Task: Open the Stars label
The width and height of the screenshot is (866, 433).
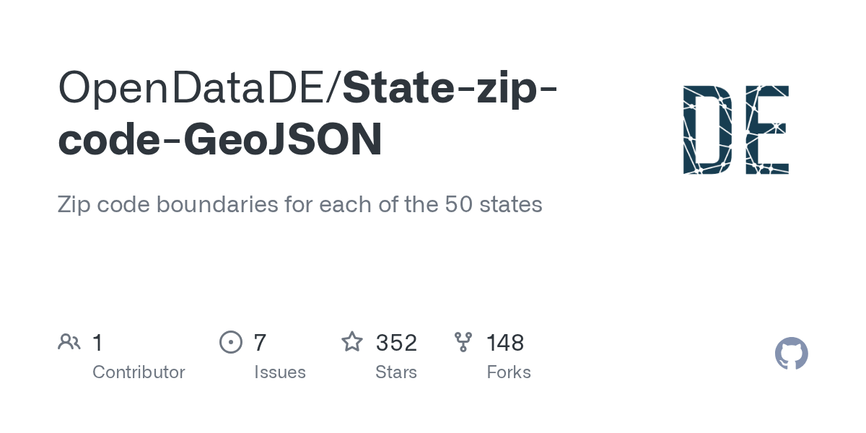Action: click(x=396, y=372)
